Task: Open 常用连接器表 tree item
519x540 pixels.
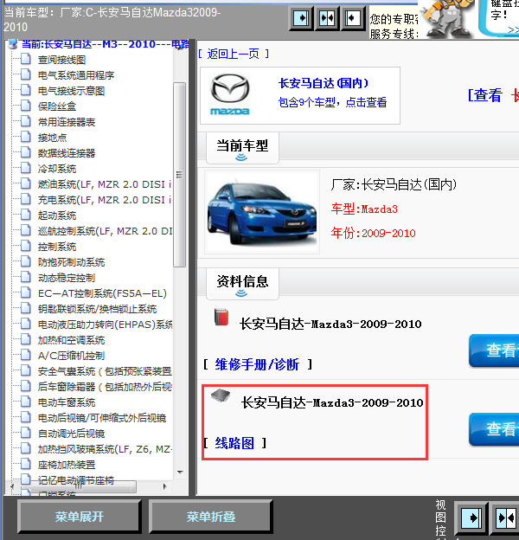Action: pyautogui.click(x=67, y=122)
